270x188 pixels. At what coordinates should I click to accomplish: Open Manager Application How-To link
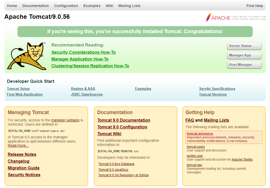80,59
